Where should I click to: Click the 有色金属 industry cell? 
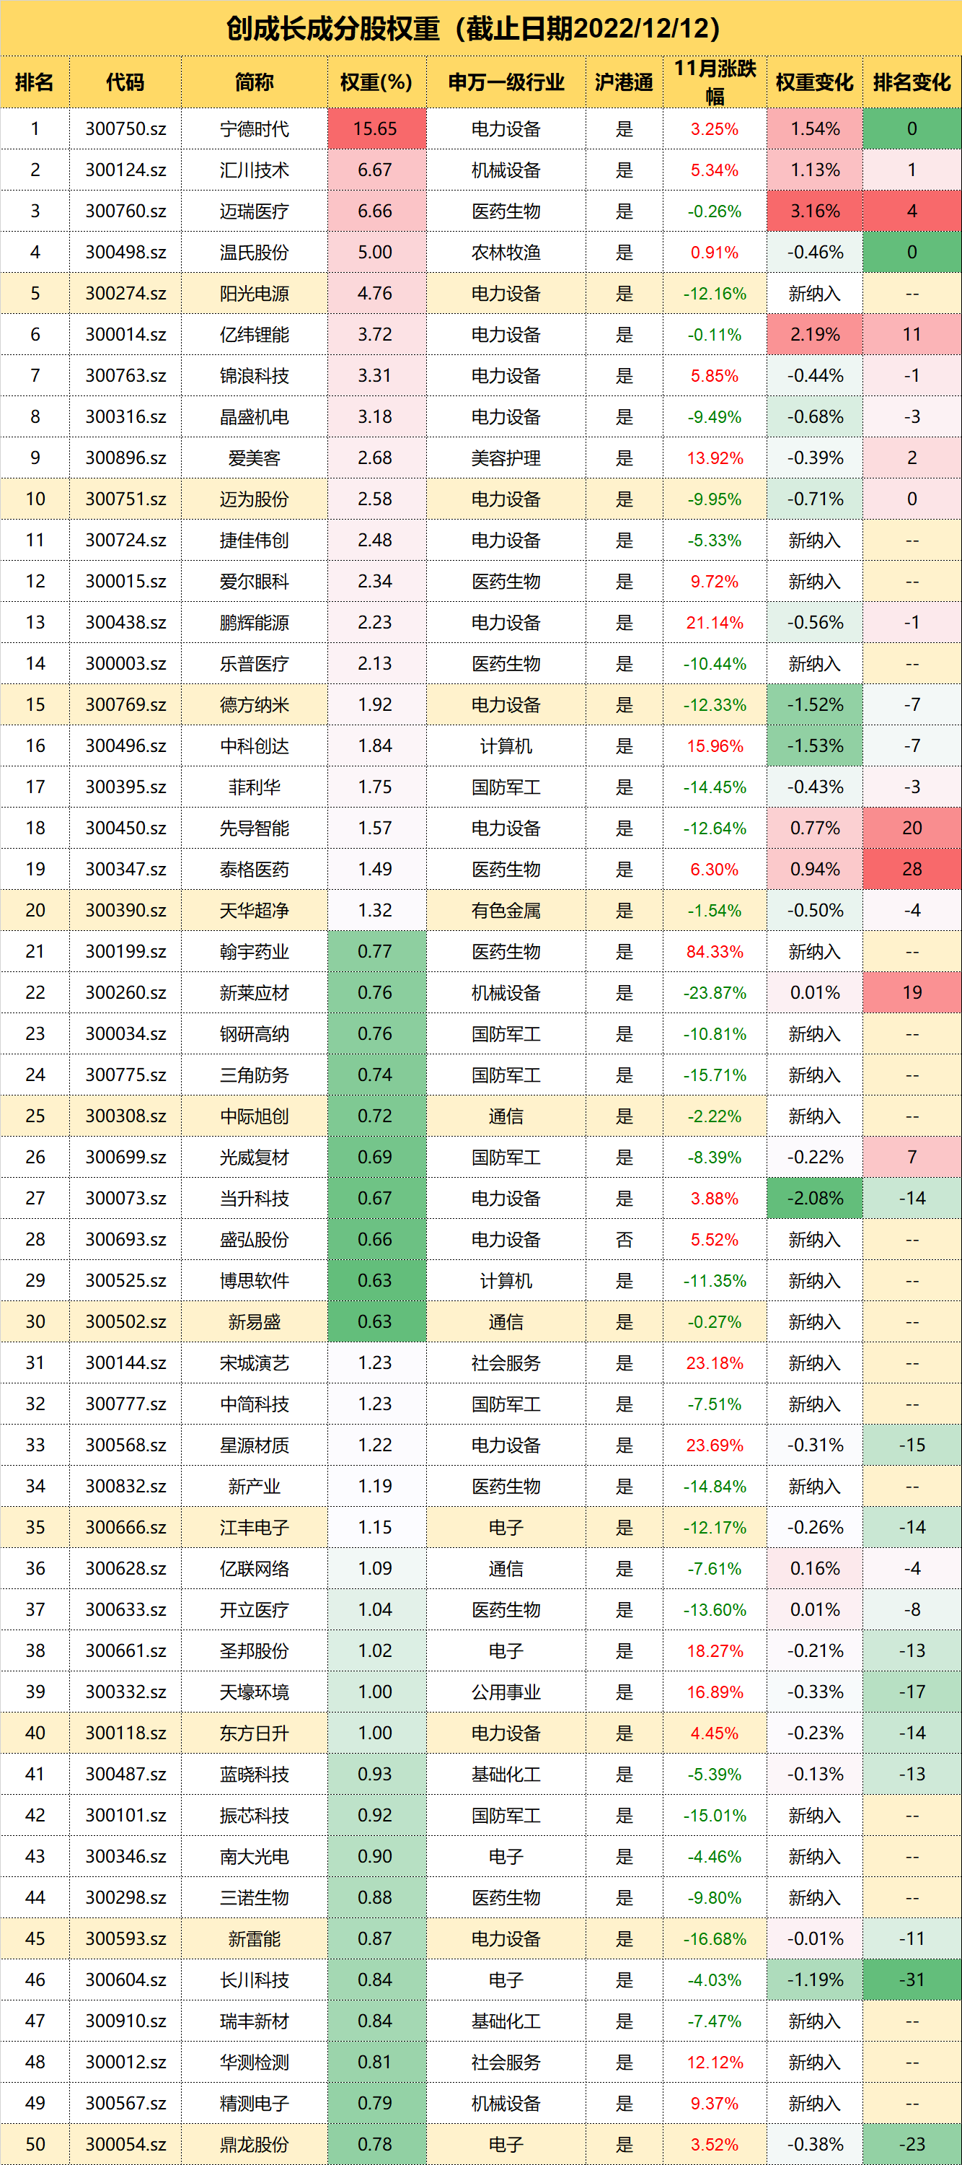click(506, 910)
